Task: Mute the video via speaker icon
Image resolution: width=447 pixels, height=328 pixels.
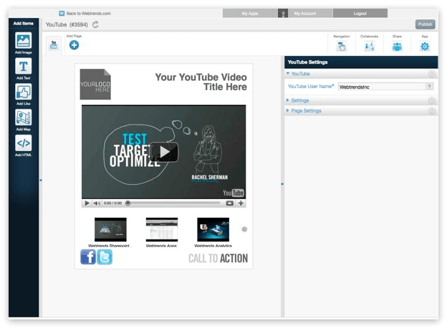Action: click(x=97, y=203)
